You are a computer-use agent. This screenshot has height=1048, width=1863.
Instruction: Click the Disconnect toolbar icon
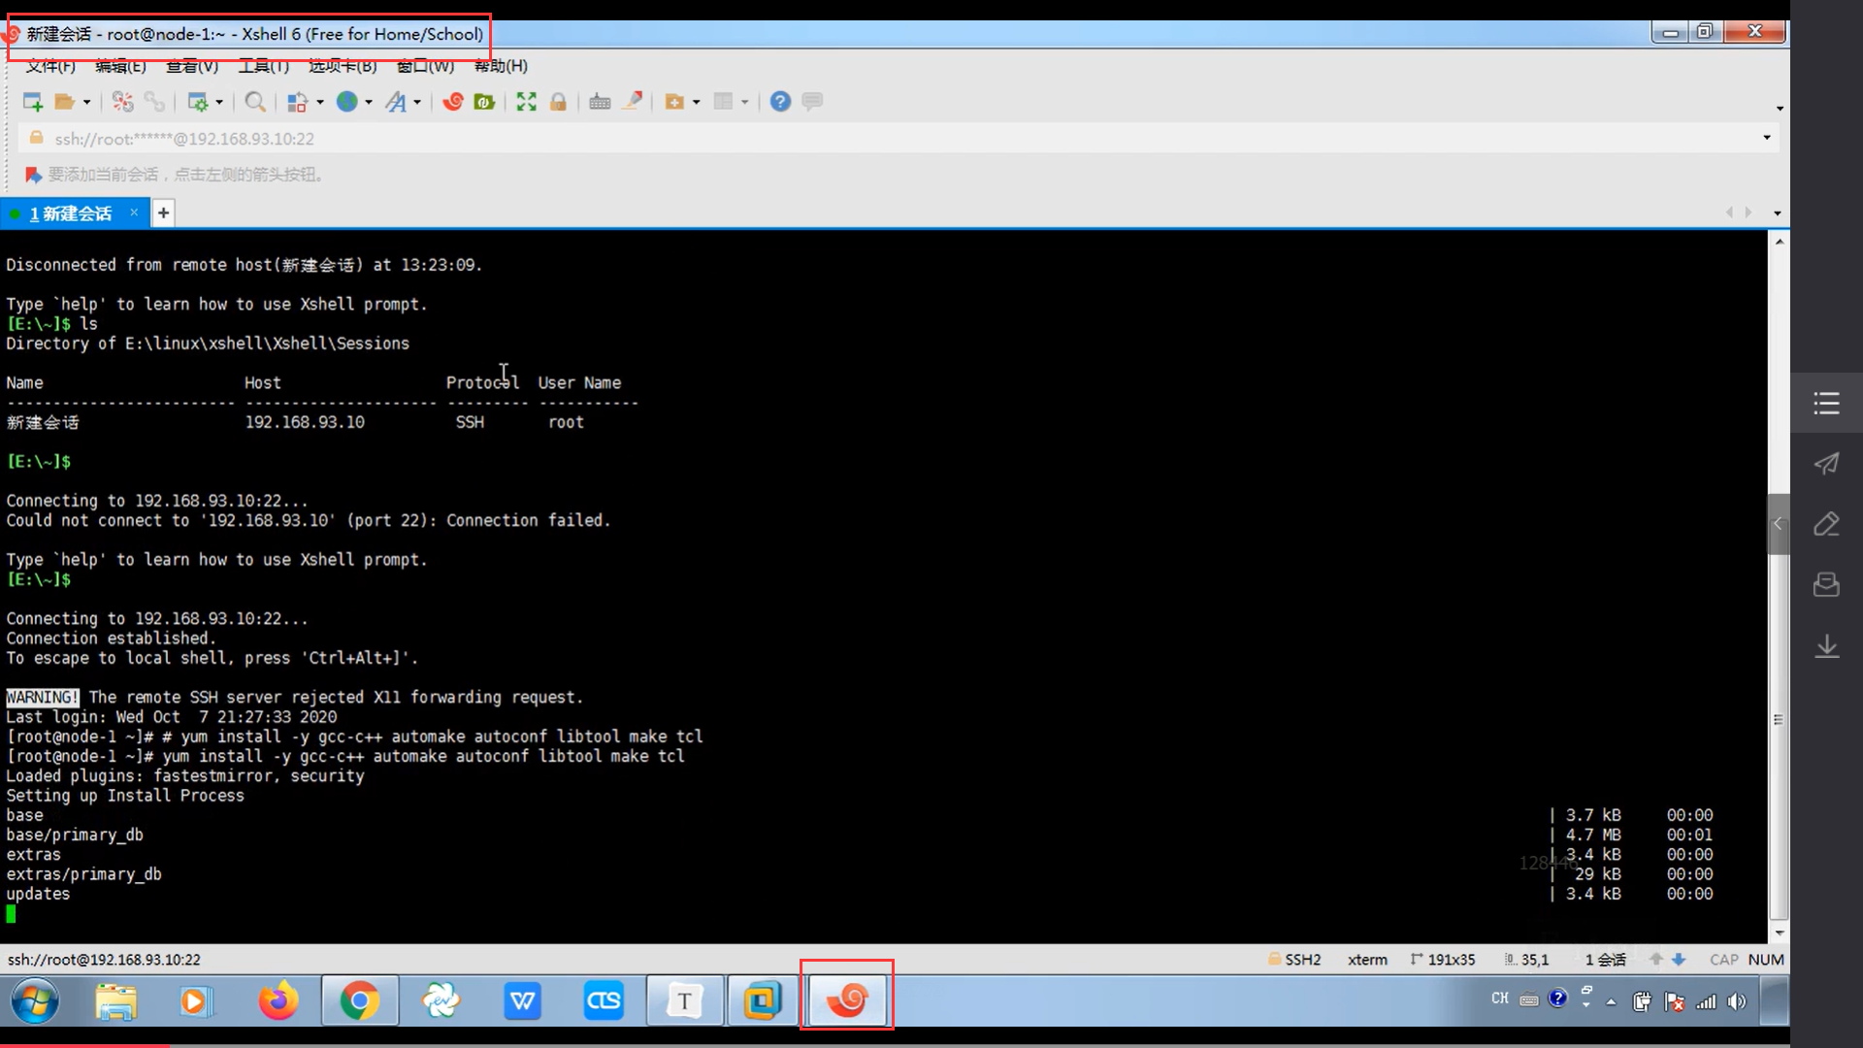coord(122,102)
